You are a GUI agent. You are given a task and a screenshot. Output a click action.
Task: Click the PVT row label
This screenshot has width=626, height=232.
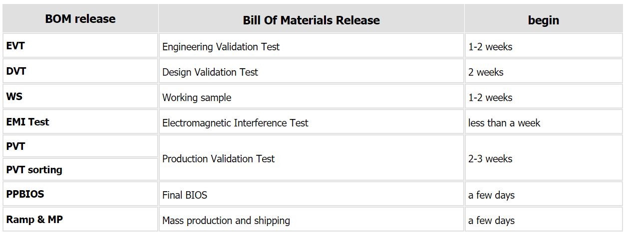[15, 147]
